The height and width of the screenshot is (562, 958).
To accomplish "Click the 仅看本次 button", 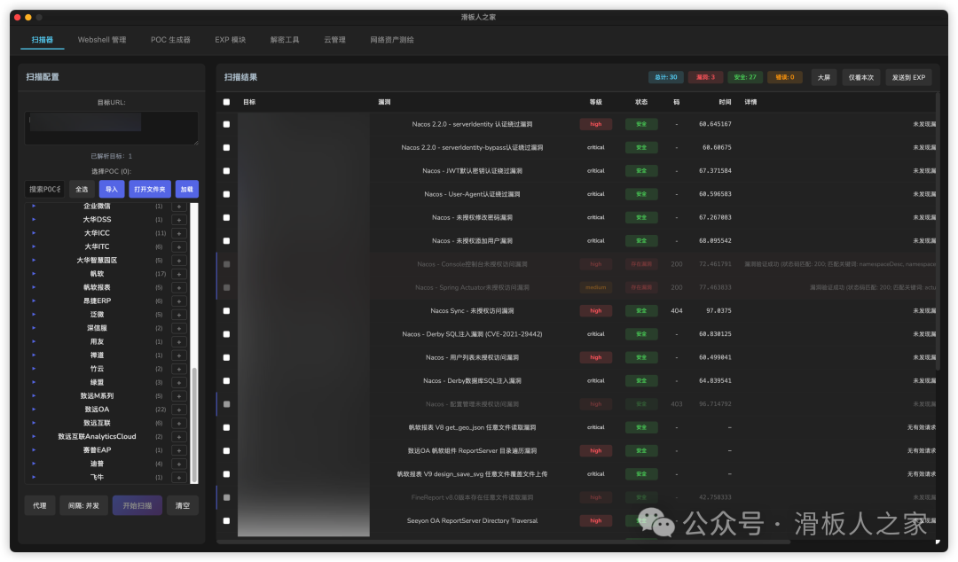I will (860, 78).
